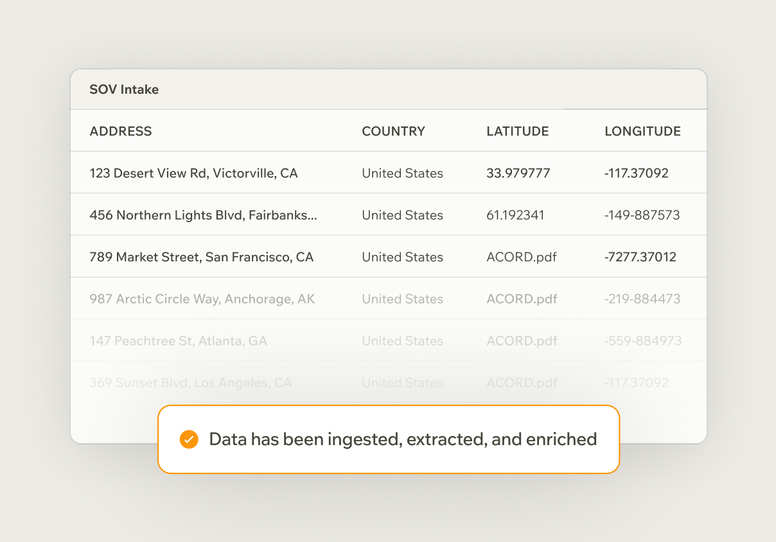Select 789 Market Street, San Francisco row
Image resolution: width=776 pixels, height=542 pixels.
click(x=201, y=258)
